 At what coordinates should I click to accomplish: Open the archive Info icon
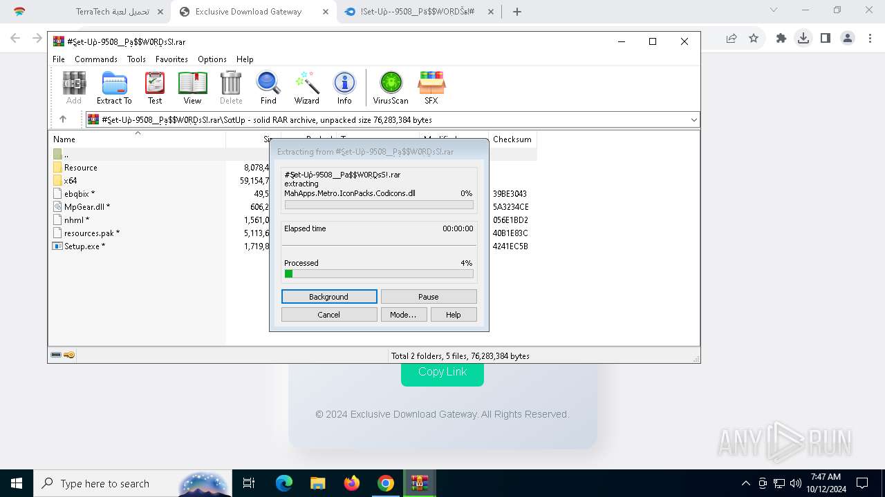pyautogui.click(x=344, y=88)
